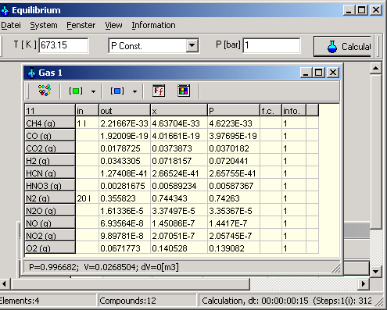The image size is (387, 310).
Task: Click the x value 2.07051E-7 for NO2
Action: (179, 236)
